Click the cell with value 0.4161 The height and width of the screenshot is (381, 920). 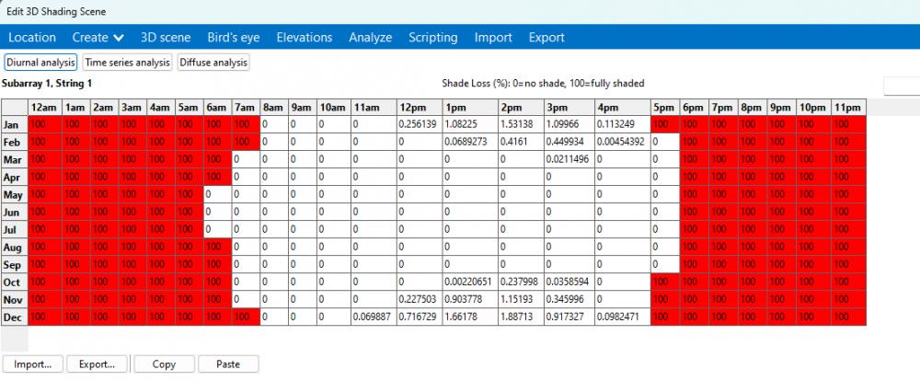pyautogui.click(x=521, y=142)
